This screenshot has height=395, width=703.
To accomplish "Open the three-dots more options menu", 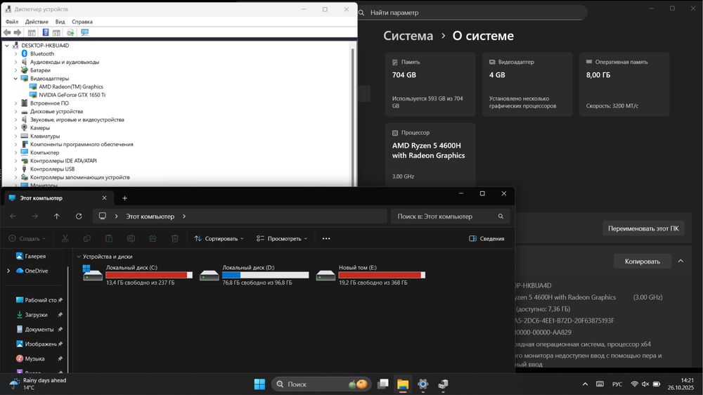I will click(326, 238).
